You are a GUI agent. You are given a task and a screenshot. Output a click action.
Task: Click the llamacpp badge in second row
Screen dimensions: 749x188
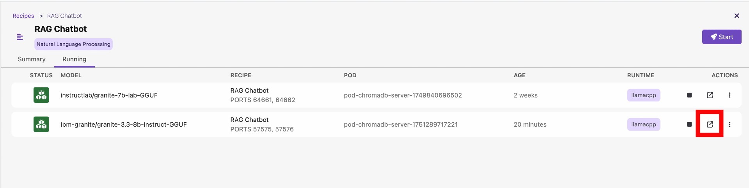click(643, 124)
